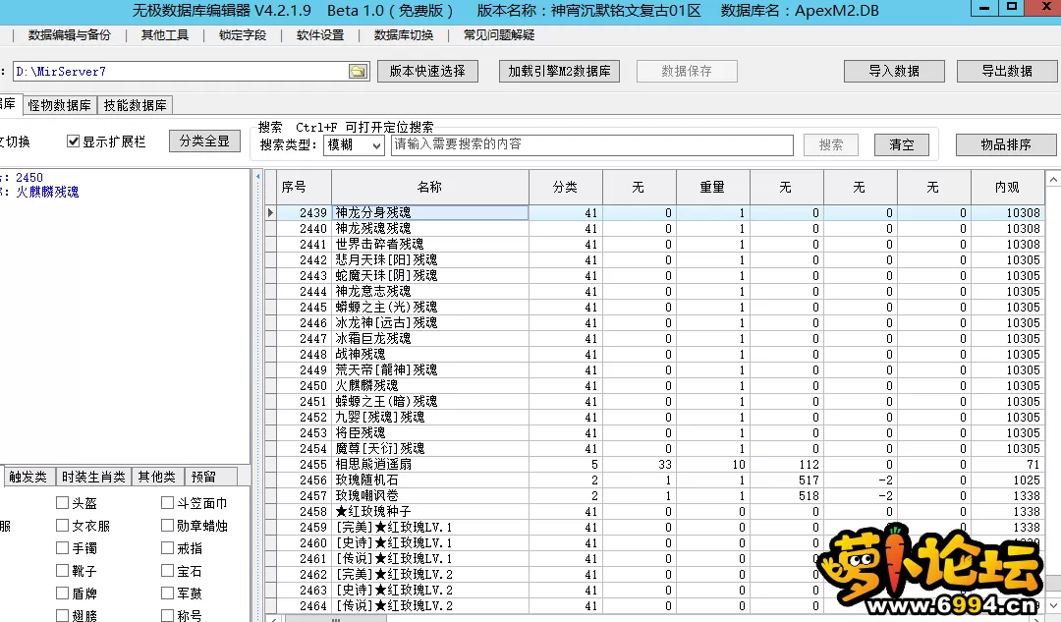Open the 软件设置 menu

click(x=320, y=35)
